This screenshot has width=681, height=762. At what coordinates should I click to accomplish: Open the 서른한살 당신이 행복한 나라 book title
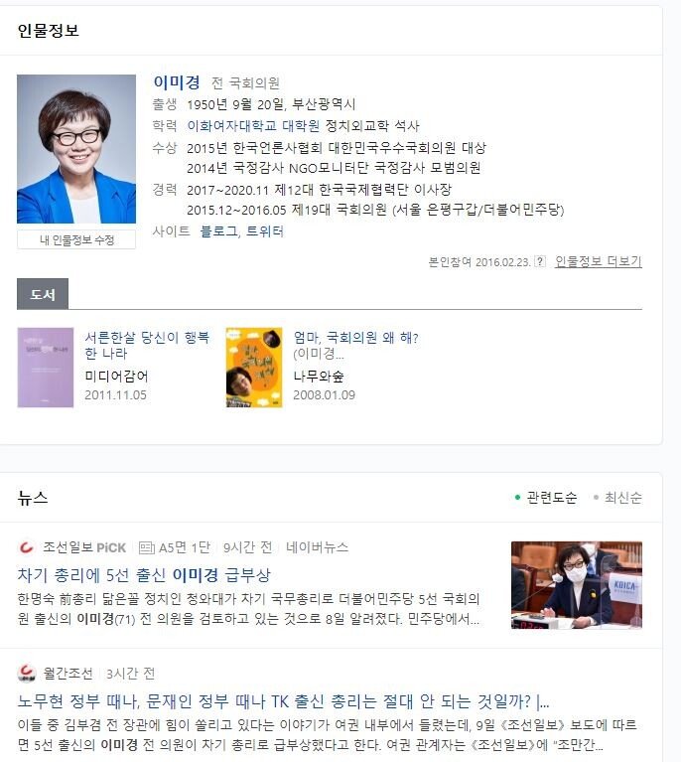coord(147,345)
